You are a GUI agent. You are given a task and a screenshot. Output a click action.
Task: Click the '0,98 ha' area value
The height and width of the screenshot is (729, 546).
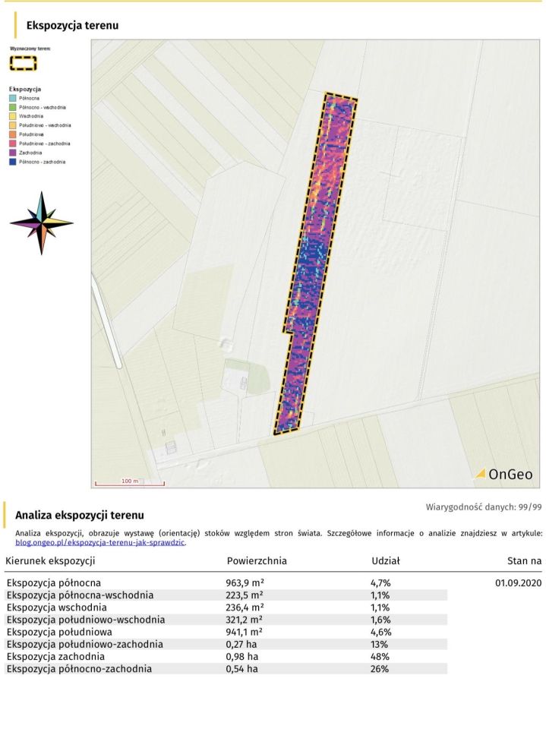click(x=241, y=657)
